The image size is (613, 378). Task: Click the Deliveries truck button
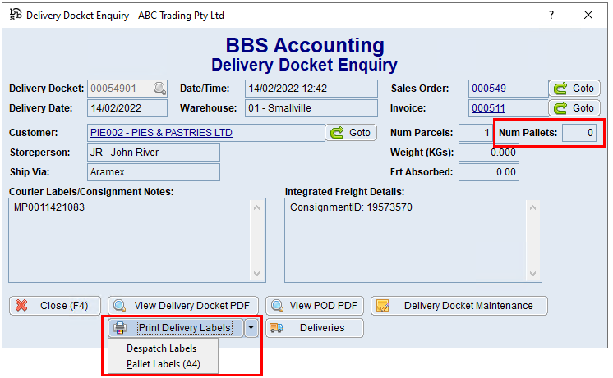click(314, 328)
